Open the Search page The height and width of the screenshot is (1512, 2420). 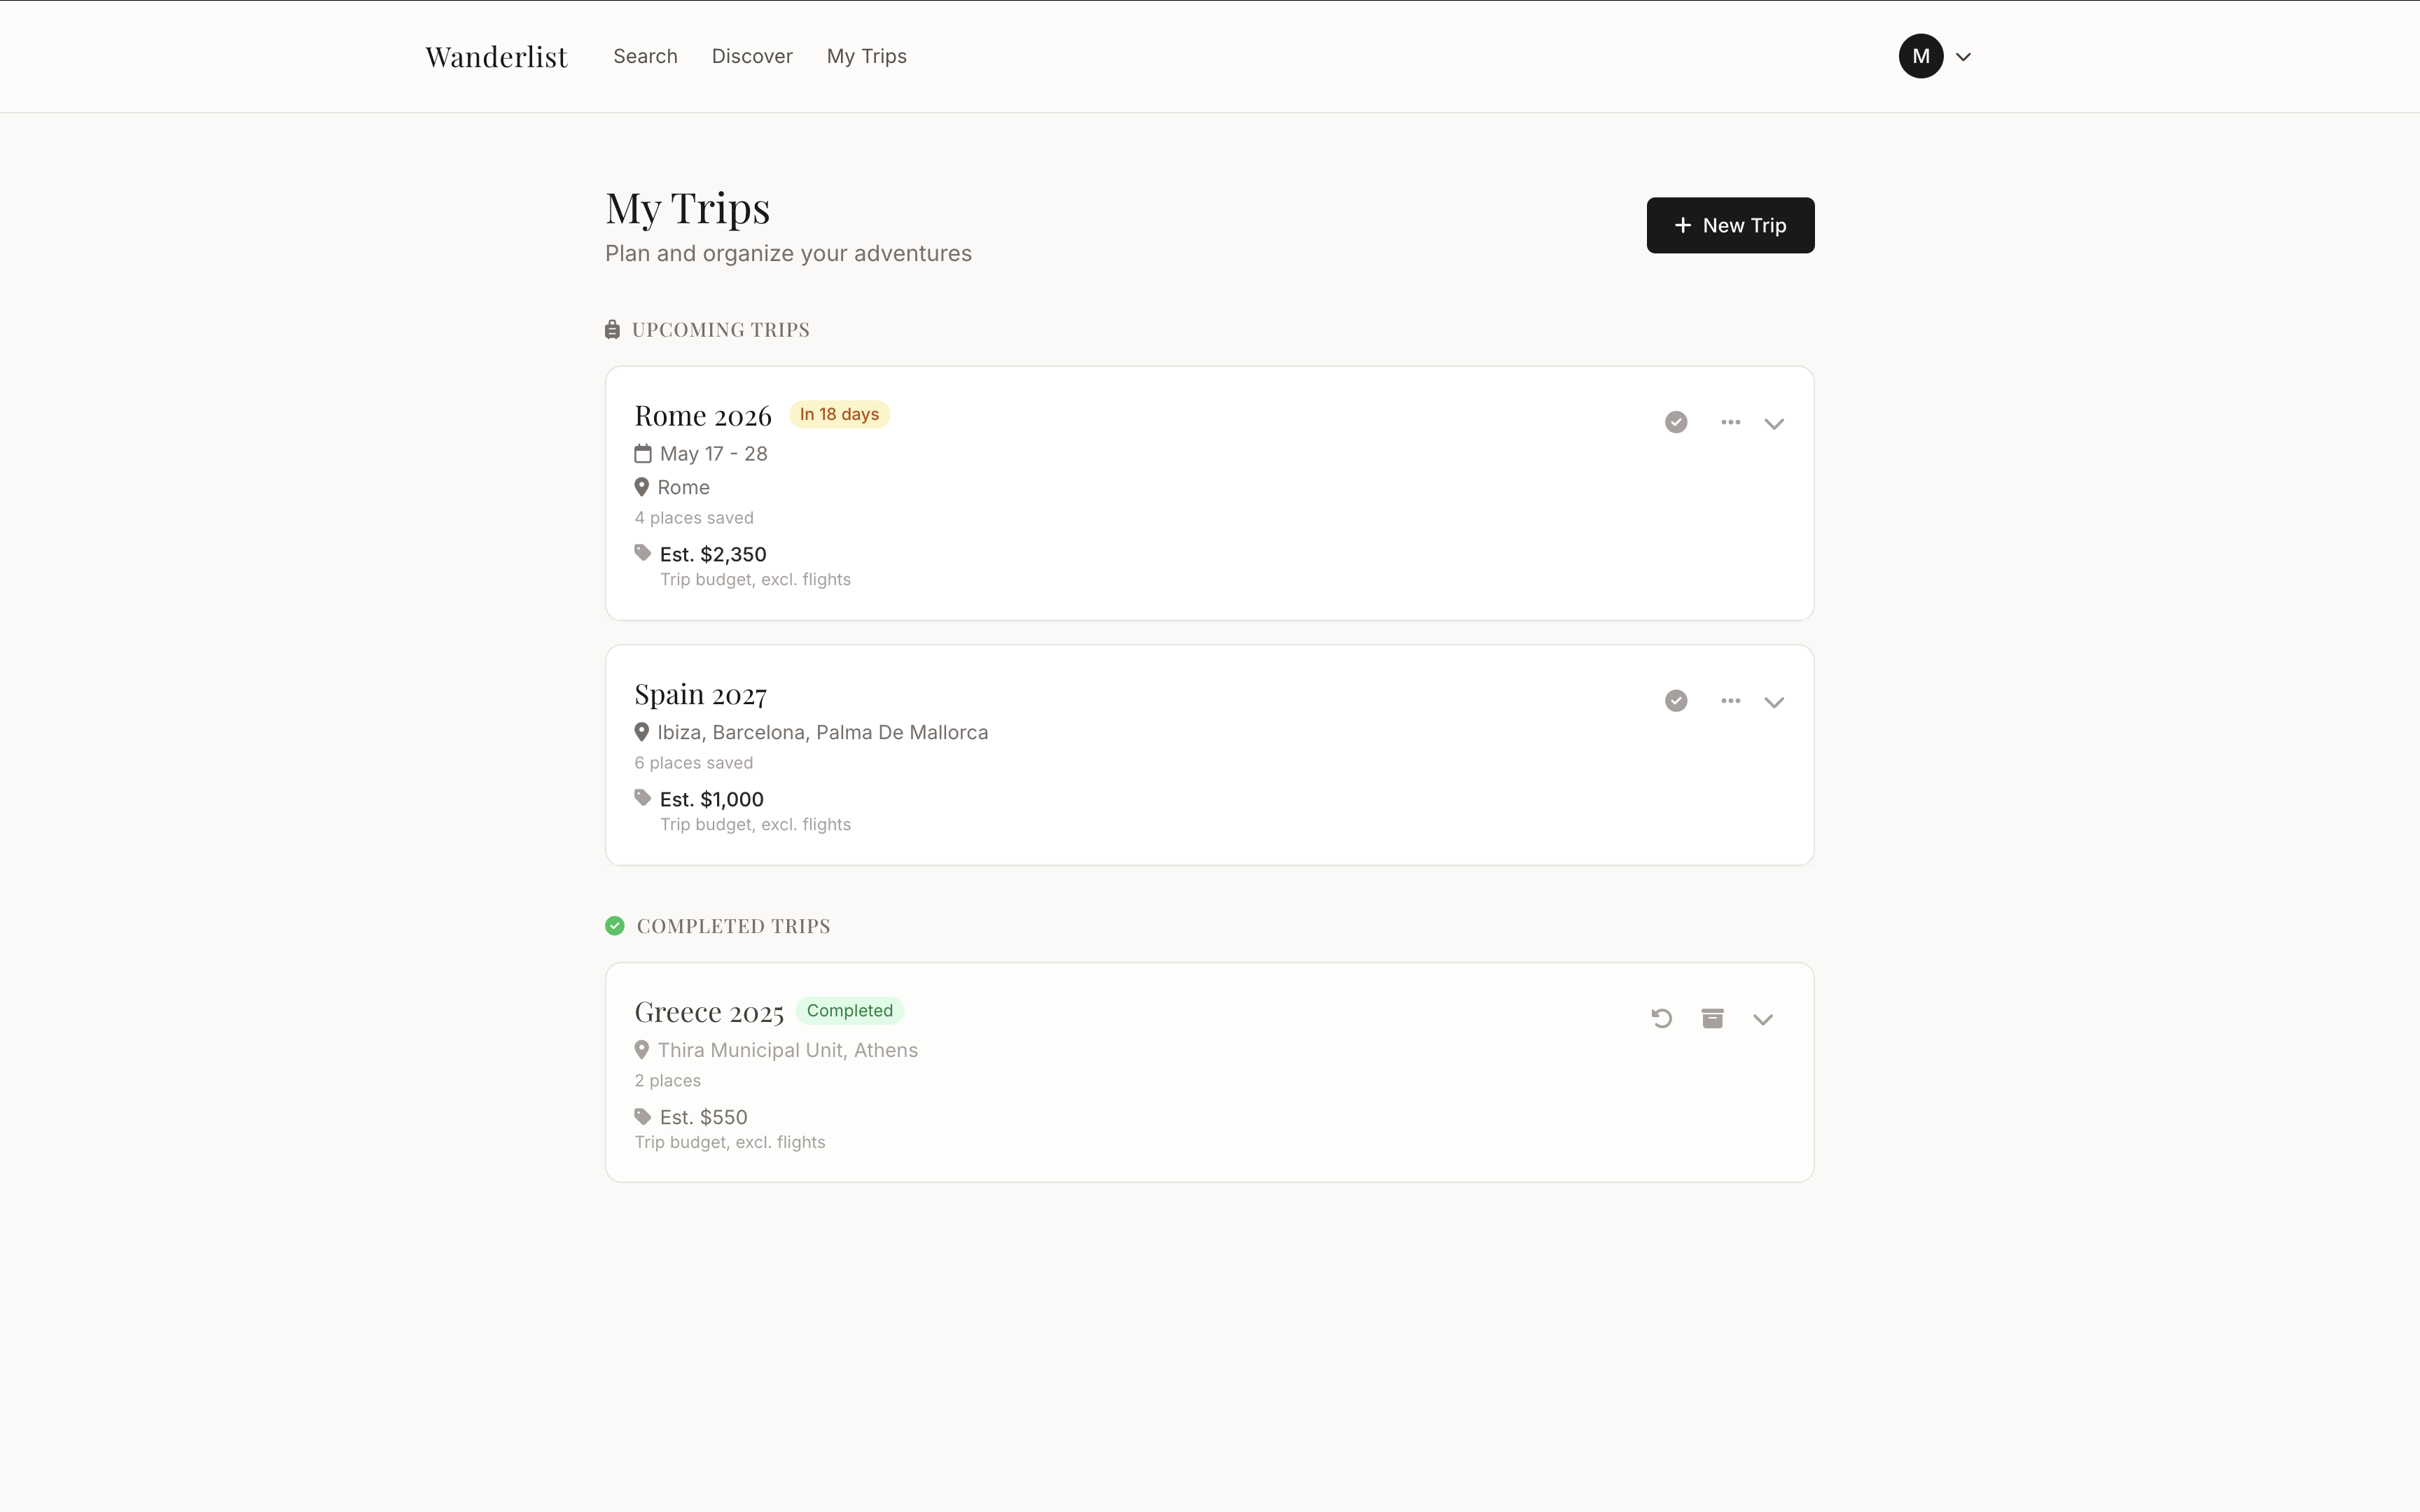click(x=645, y=56)
